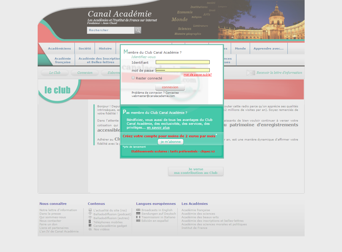
Task: Click the Spanish flag beside Edición en español
Action: click(138, 221)
